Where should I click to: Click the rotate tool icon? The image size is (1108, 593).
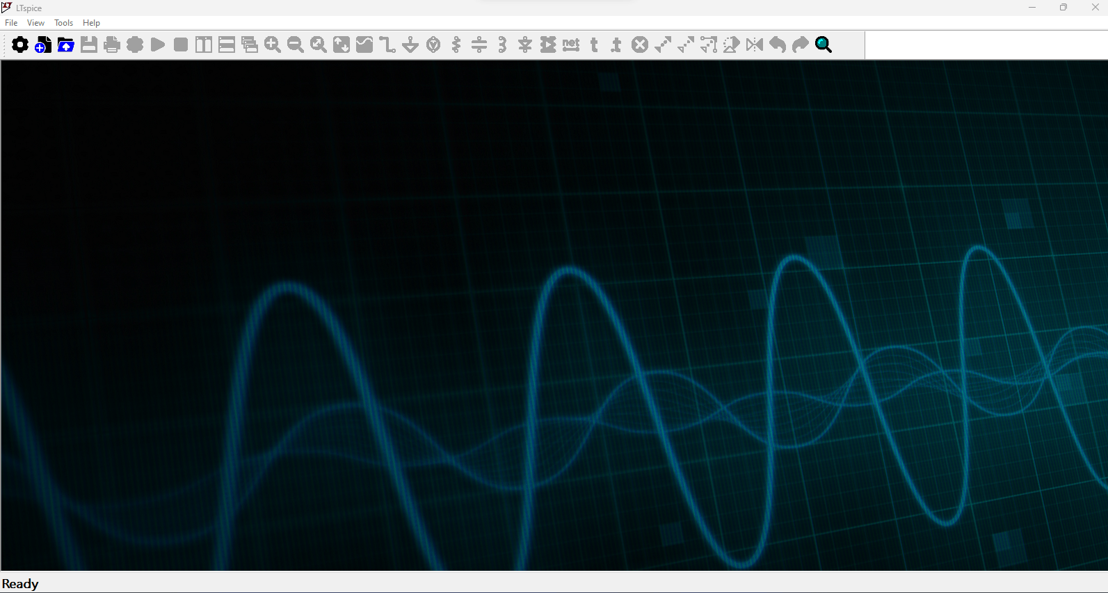coord(732,45)
